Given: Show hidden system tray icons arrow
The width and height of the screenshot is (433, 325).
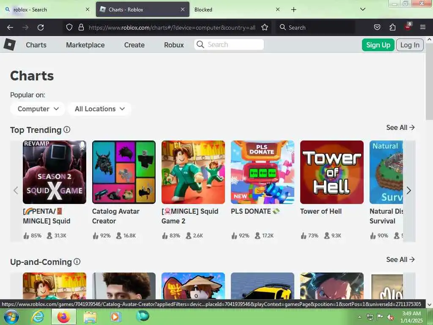Looking at the screenshot, I should tap(359, 317).
